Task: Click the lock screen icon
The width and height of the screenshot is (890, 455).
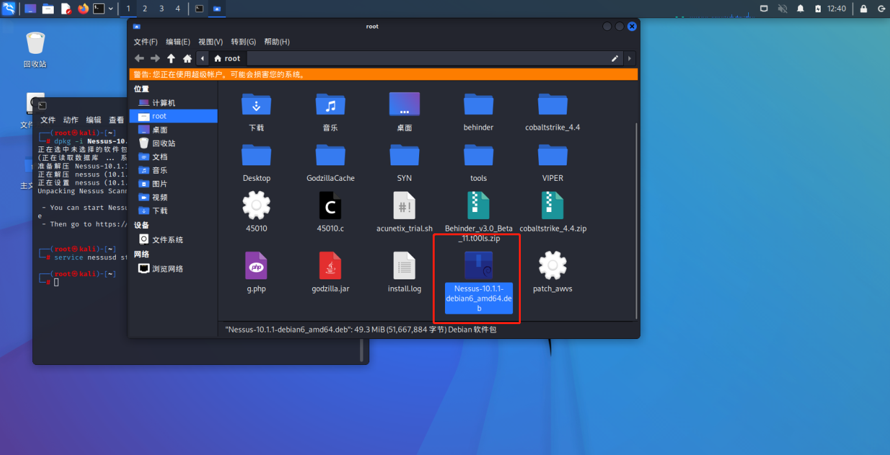Action: click(863, 8)
